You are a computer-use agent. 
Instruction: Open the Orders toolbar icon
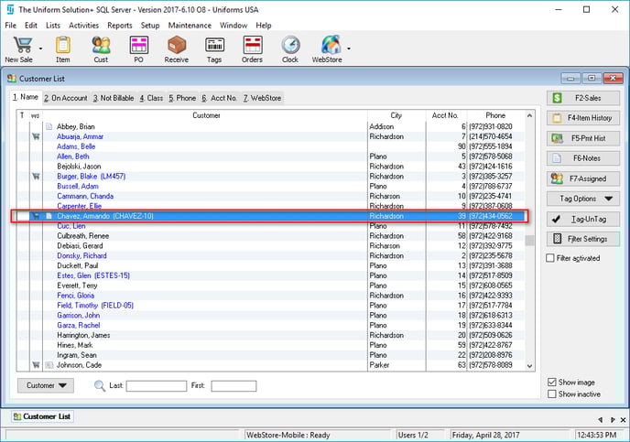point(252,45)
